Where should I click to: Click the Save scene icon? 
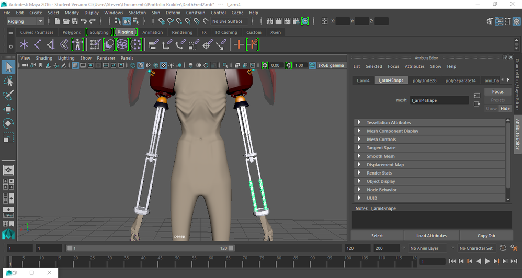[x=74, y=21]
